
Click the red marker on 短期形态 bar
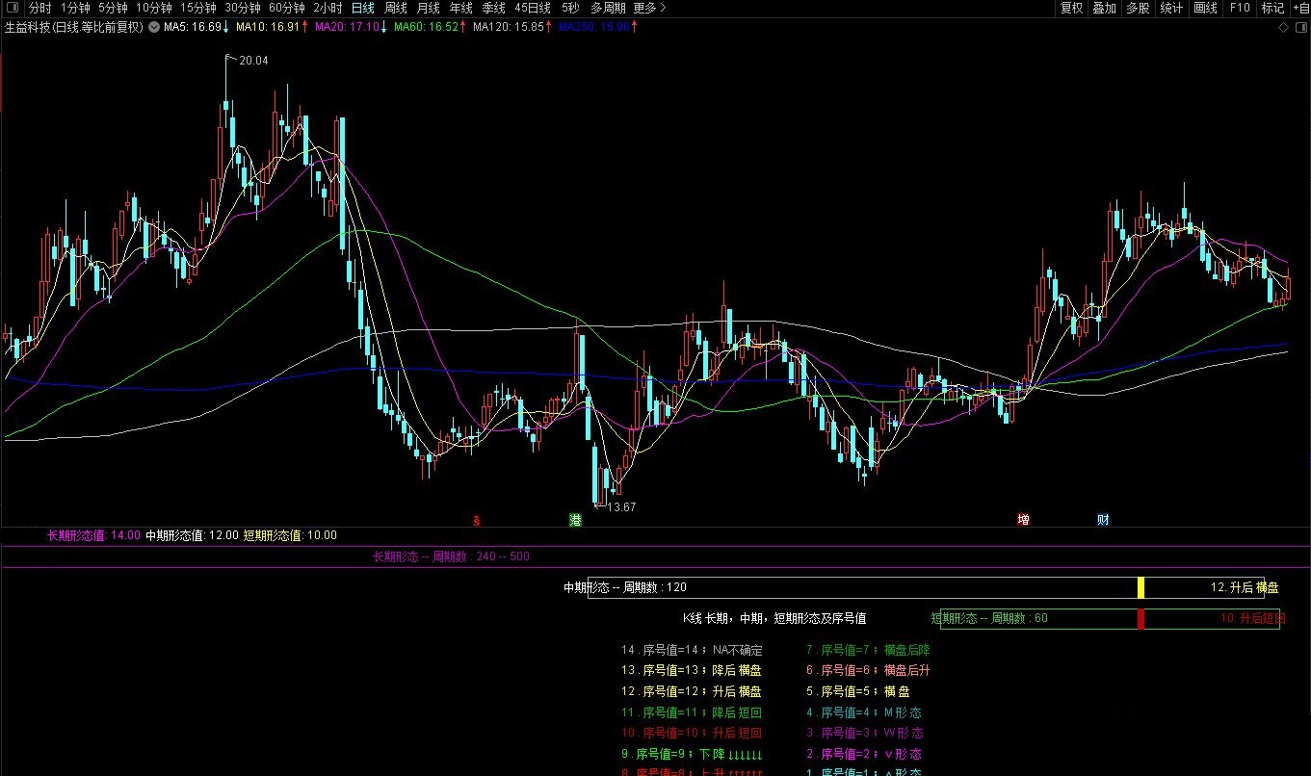pos(1141,619)
